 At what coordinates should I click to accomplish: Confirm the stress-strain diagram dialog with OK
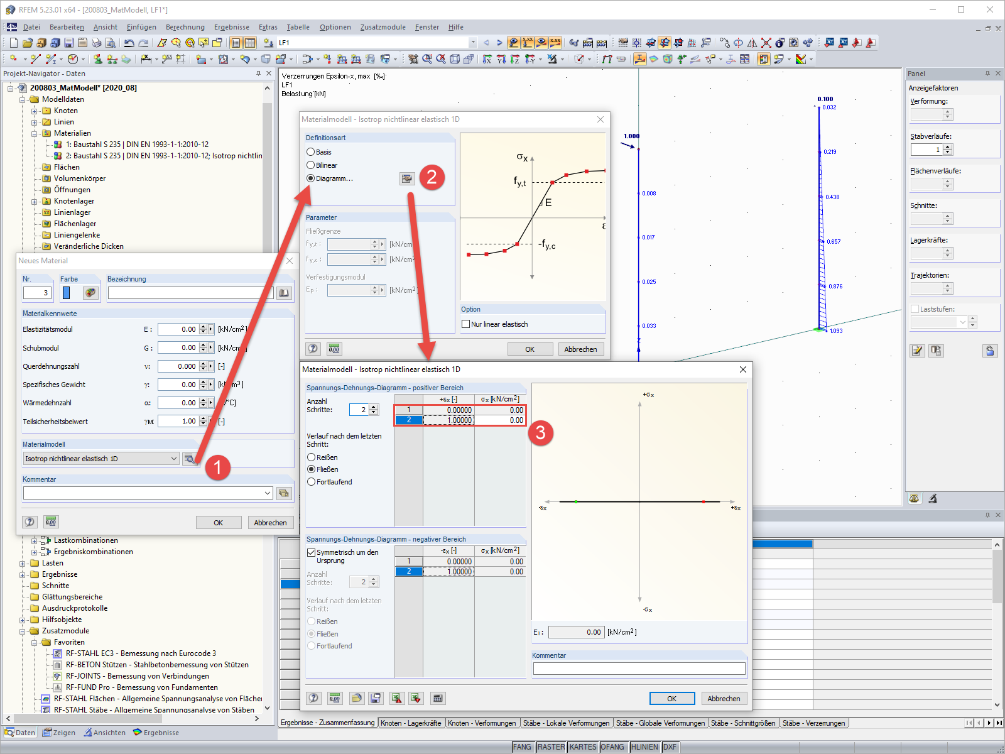point(672,699)
